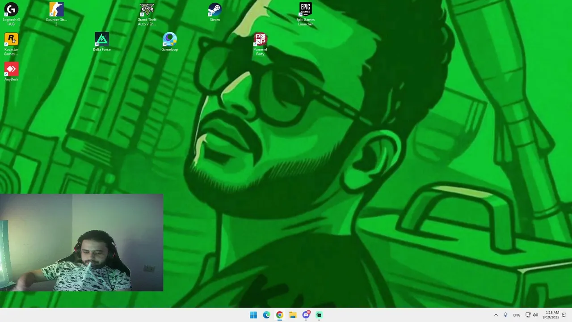Select the Grand Theft Auto V desktop icon
Viewport: 572px width, 322px height.
click(x=147, y=14)
